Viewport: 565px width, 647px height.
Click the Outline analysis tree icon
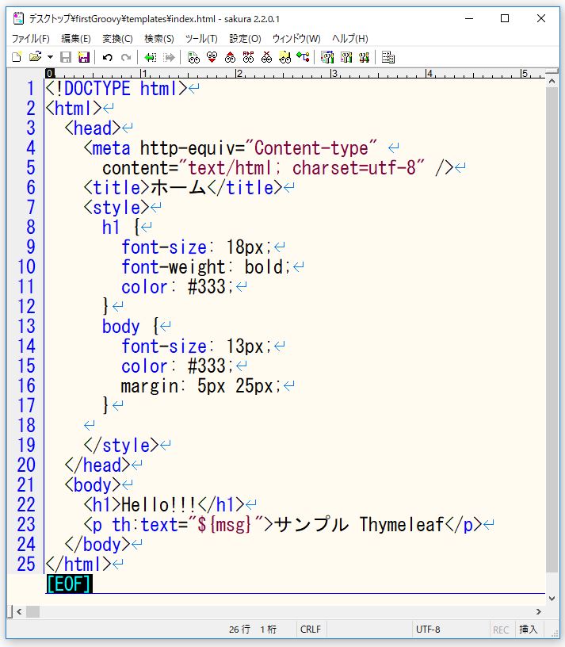click(303, 57)
